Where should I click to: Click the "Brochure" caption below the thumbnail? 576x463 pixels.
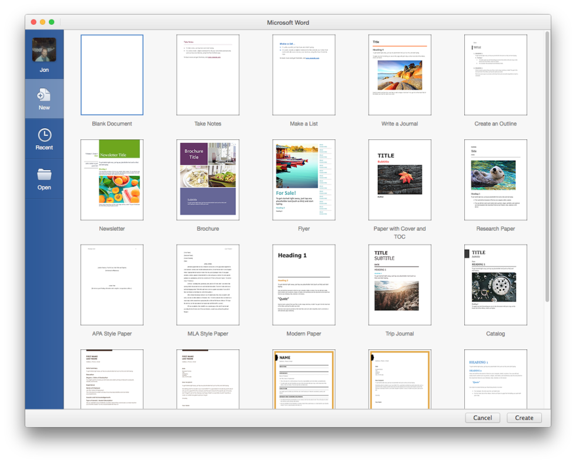coord(208,229)
